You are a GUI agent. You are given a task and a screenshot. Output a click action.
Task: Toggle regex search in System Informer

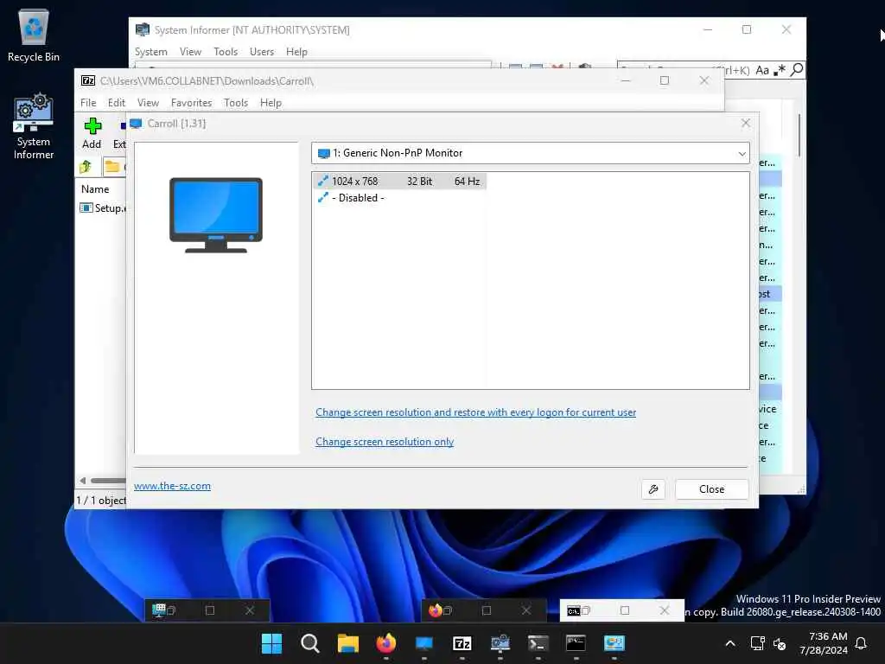tap(780, 70)
